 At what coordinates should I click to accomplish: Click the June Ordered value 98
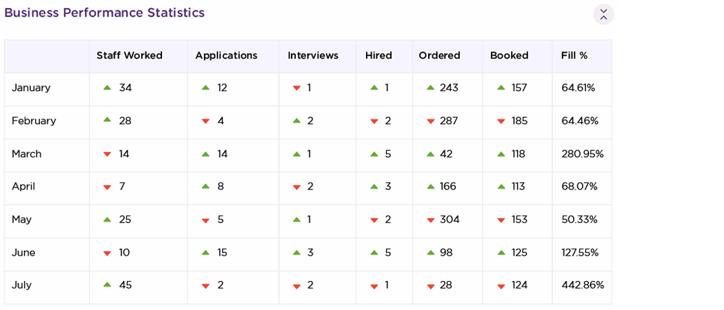[446, 253]
